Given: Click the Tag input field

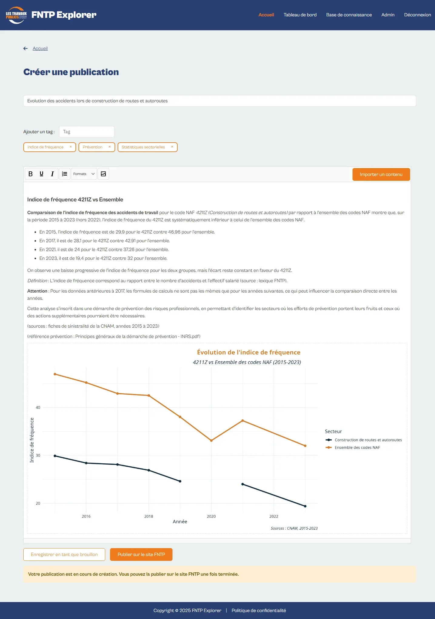Looking at the screenshot, I should click(x=87, y=132).
